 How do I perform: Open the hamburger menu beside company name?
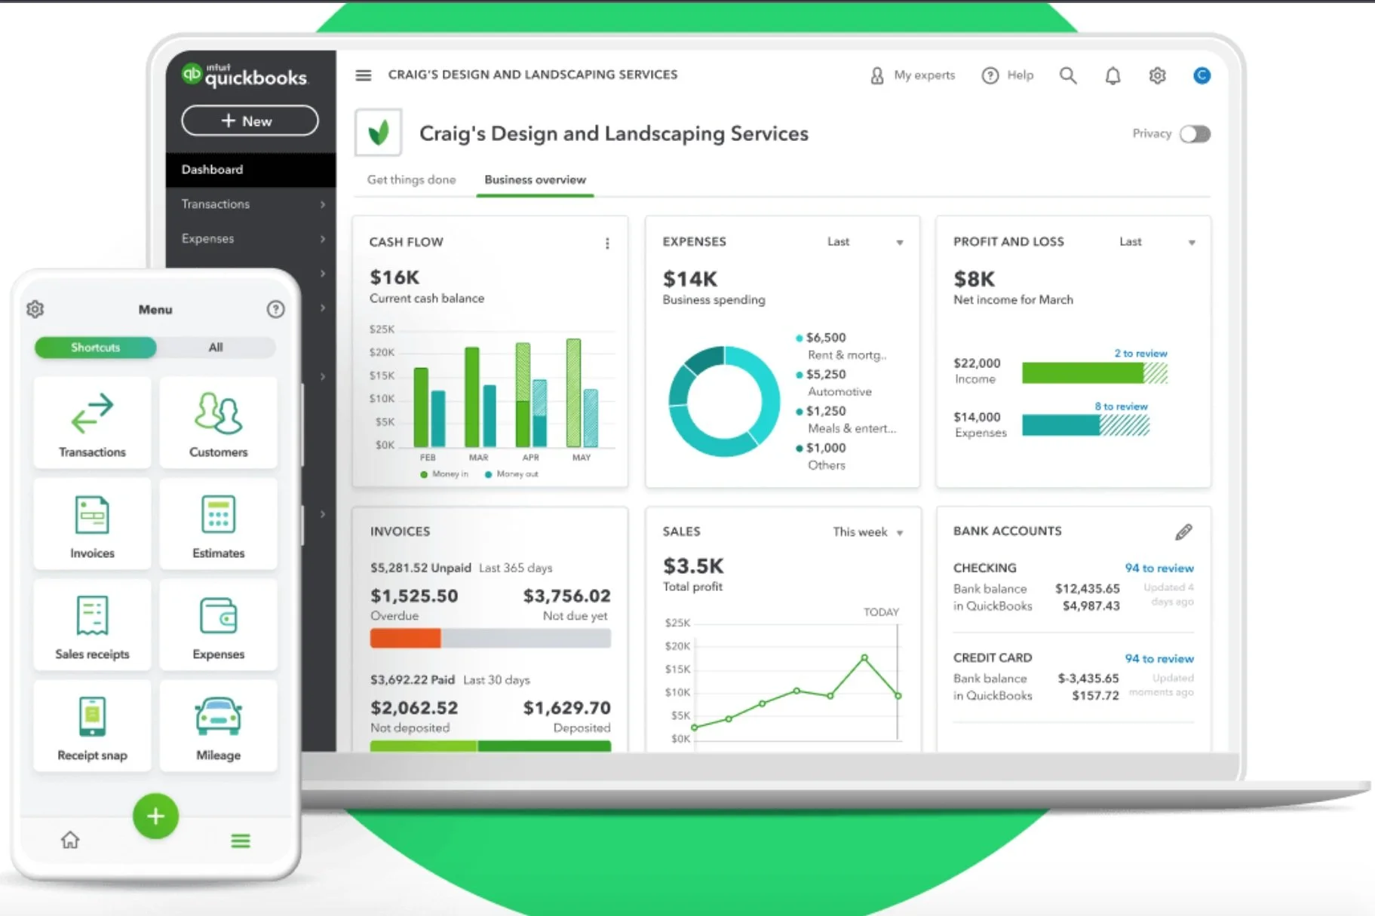[364, 75]
